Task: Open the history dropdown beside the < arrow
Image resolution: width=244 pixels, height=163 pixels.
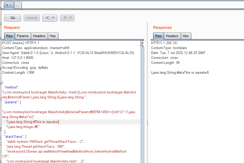Action: [53, 18]
